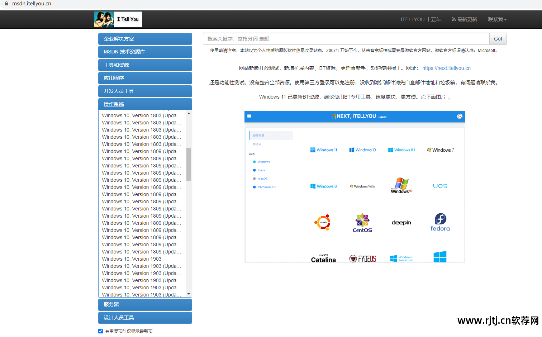542x337 pixels.
Task: Select the Windows 11 logo
Action: pos(324,150)
